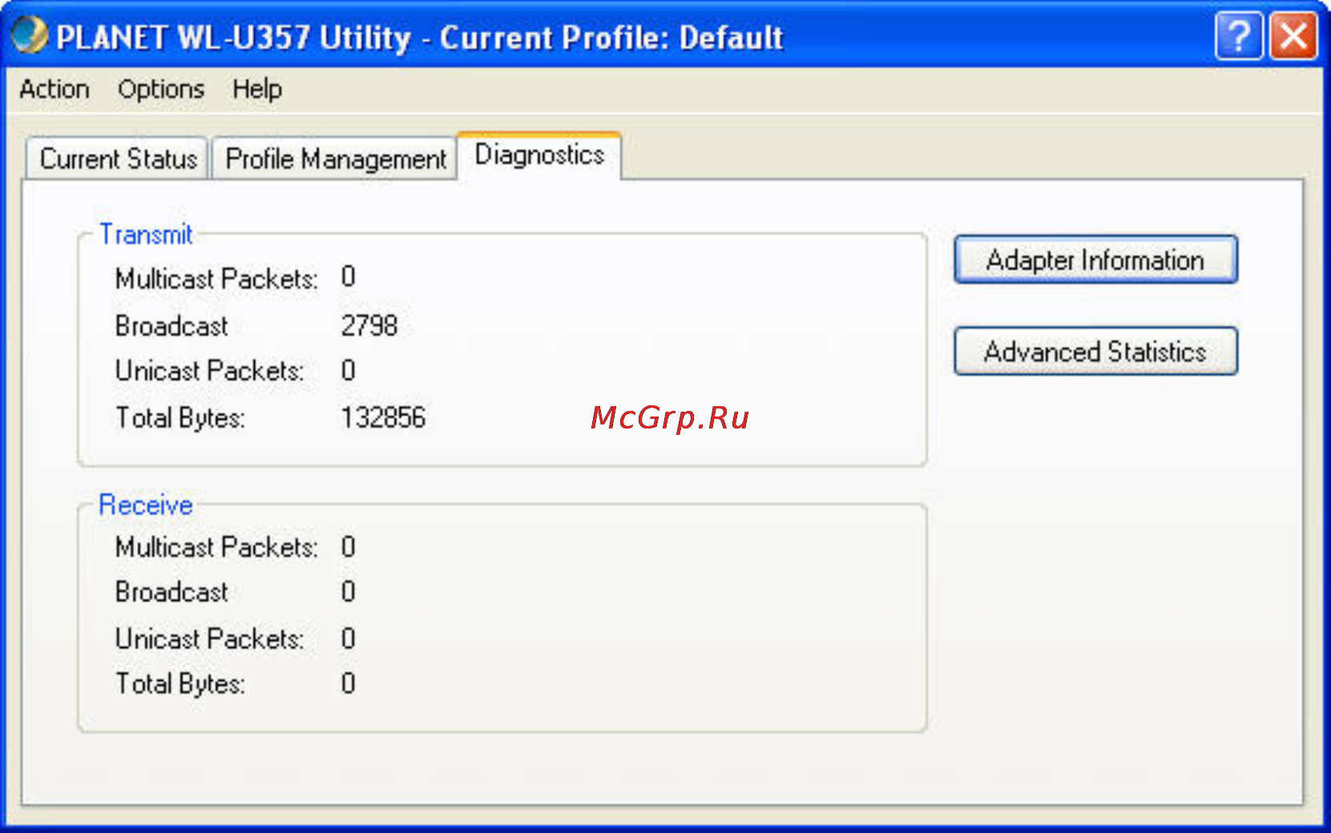Switch to the Profile Management tab
The width and height of the screenshot is (1331, 833).
pyautogui.click(x=336, y=159)
